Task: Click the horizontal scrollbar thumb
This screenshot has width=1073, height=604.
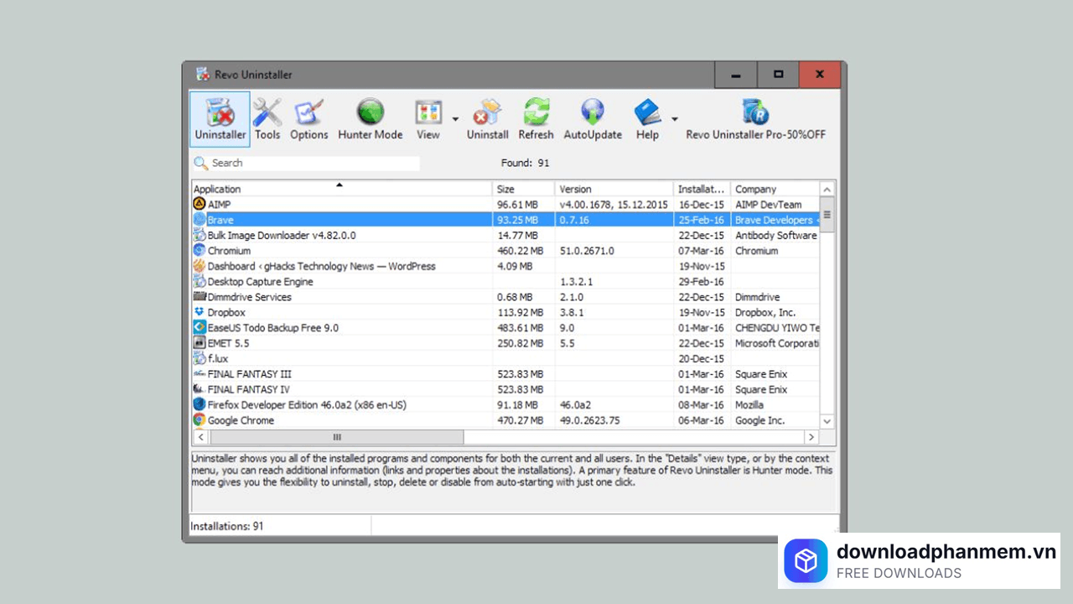Action: [336, 437]
